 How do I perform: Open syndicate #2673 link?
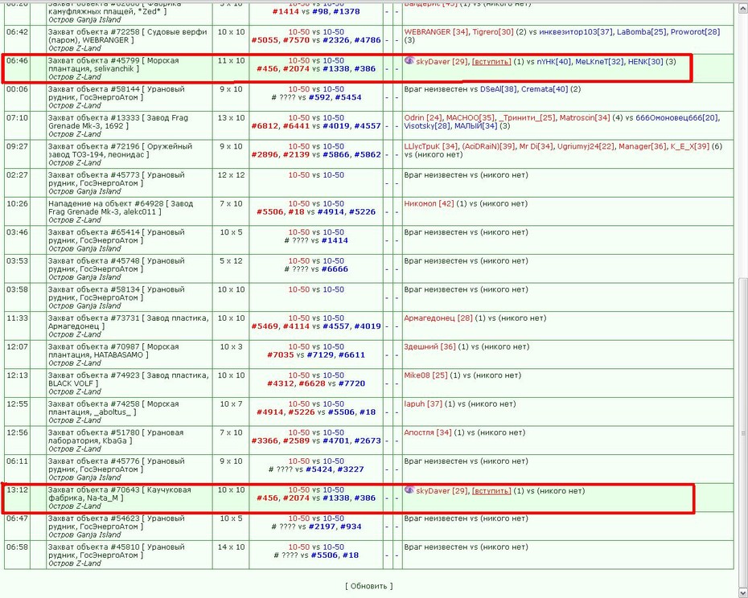(x=368, y=440)
